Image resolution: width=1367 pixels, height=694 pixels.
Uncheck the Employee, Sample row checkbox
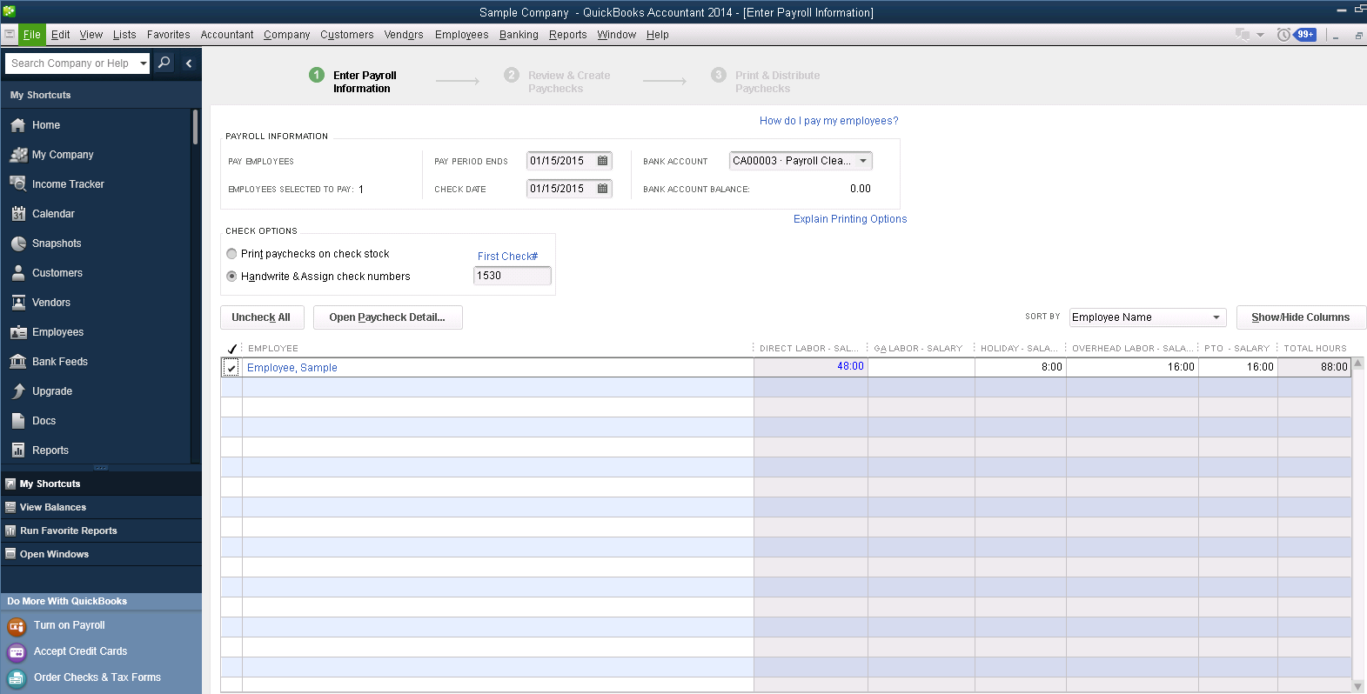tap(231, 368)
